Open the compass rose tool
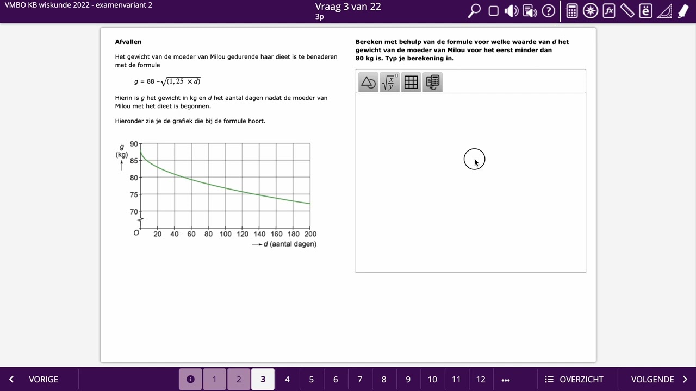Viewport: 696px width, 391px height. [591, 11]
